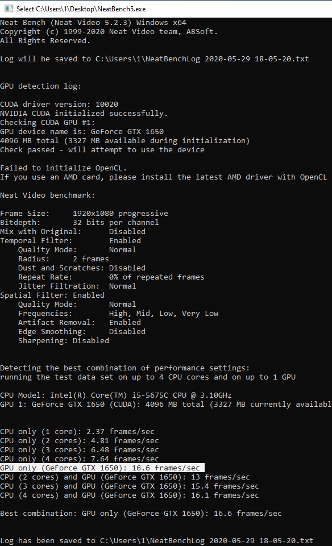Click the 'Frame Size: 1920x1080 progressive' line
The image size is (332, 546).
[x=84, y=213]
